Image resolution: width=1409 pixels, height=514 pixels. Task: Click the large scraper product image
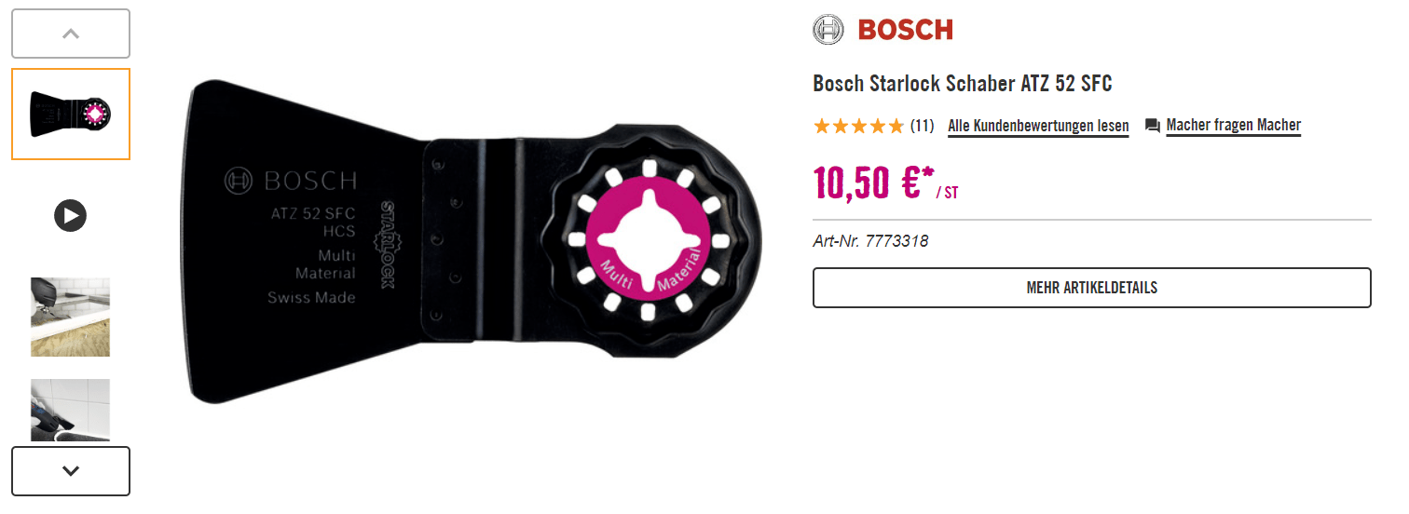click(473, 241)
